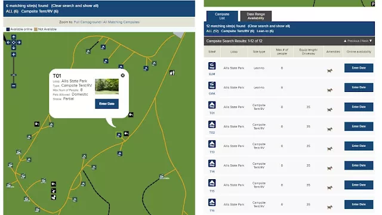
Task: Zoom out with map minus button
Action: (14, 86)
